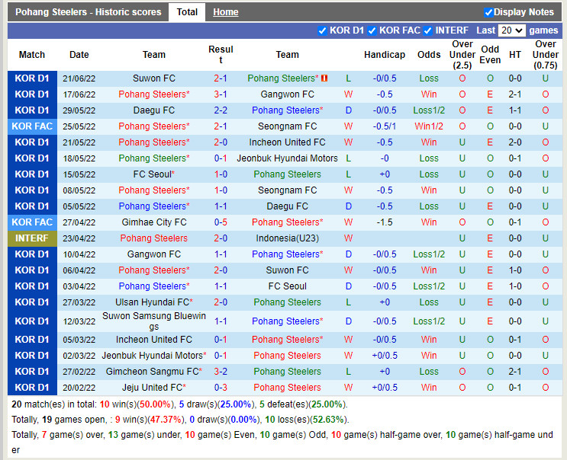The image size is (567, 460).
Task: Click HT score 2-1 on 27/02/22 row
Action: pyautogui.click(x=515, y=372)
